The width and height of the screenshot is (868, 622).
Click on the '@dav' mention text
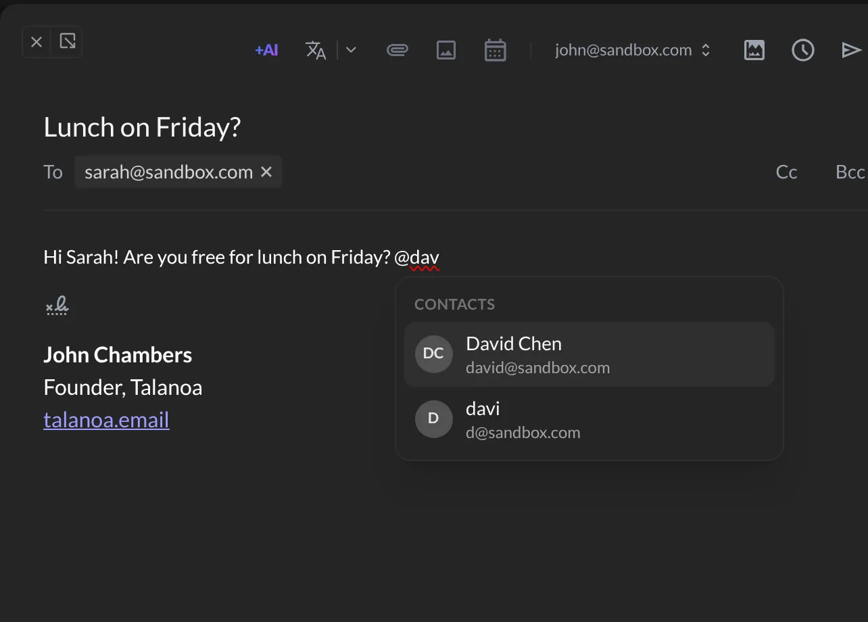point(417,258)
